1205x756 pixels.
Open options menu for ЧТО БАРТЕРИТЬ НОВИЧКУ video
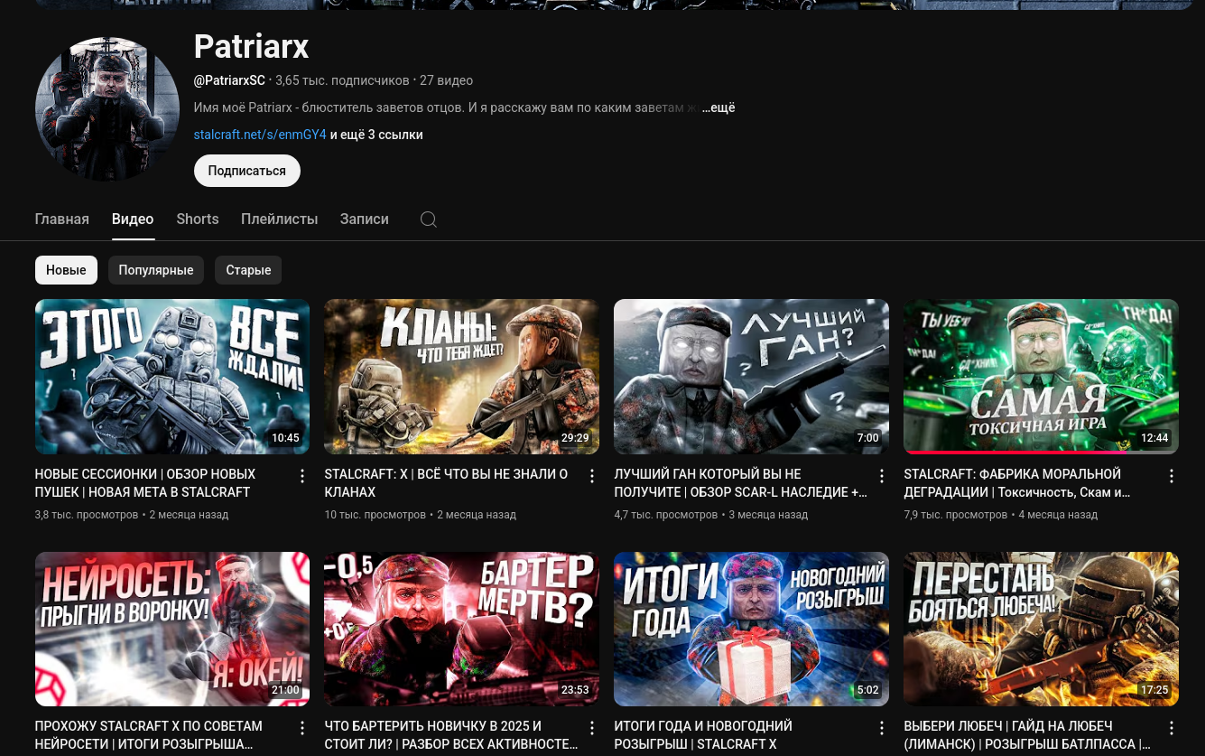592,728
